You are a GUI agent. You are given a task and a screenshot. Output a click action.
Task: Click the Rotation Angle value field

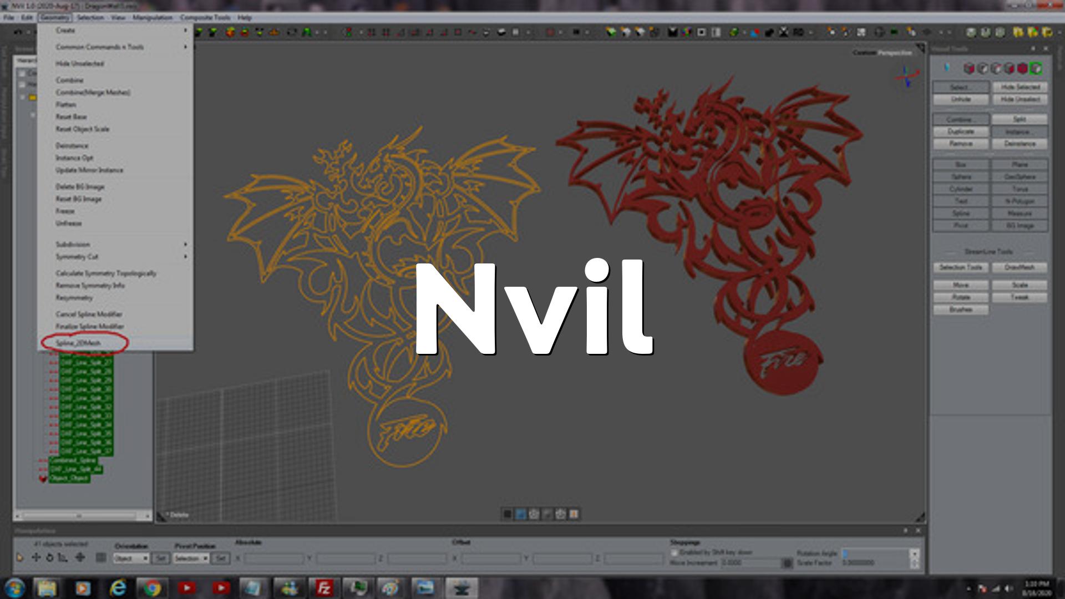875,554
